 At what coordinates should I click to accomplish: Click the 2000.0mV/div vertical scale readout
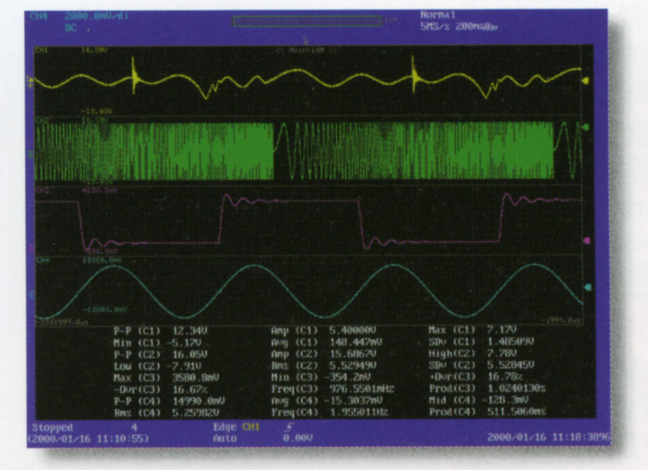coord(96,17)
